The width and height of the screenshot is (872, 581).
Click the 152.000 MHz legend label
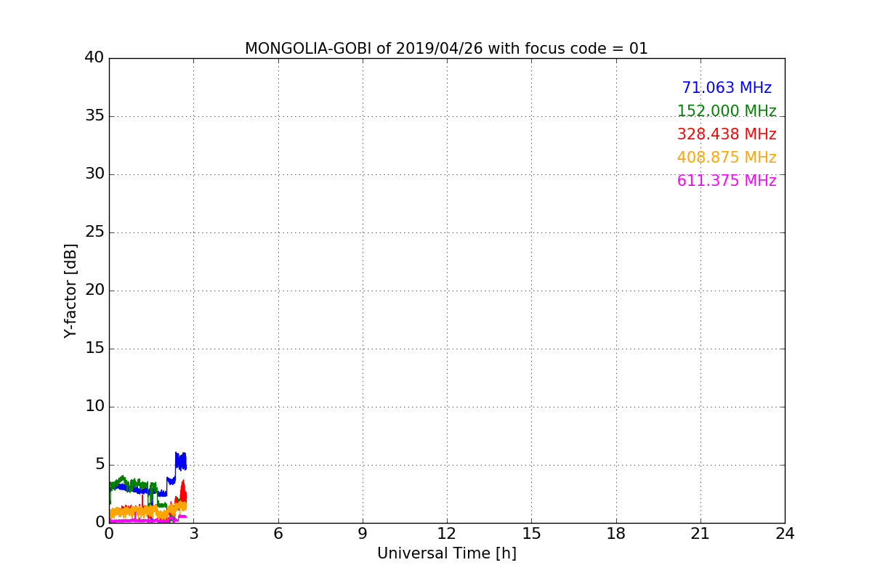727,111
